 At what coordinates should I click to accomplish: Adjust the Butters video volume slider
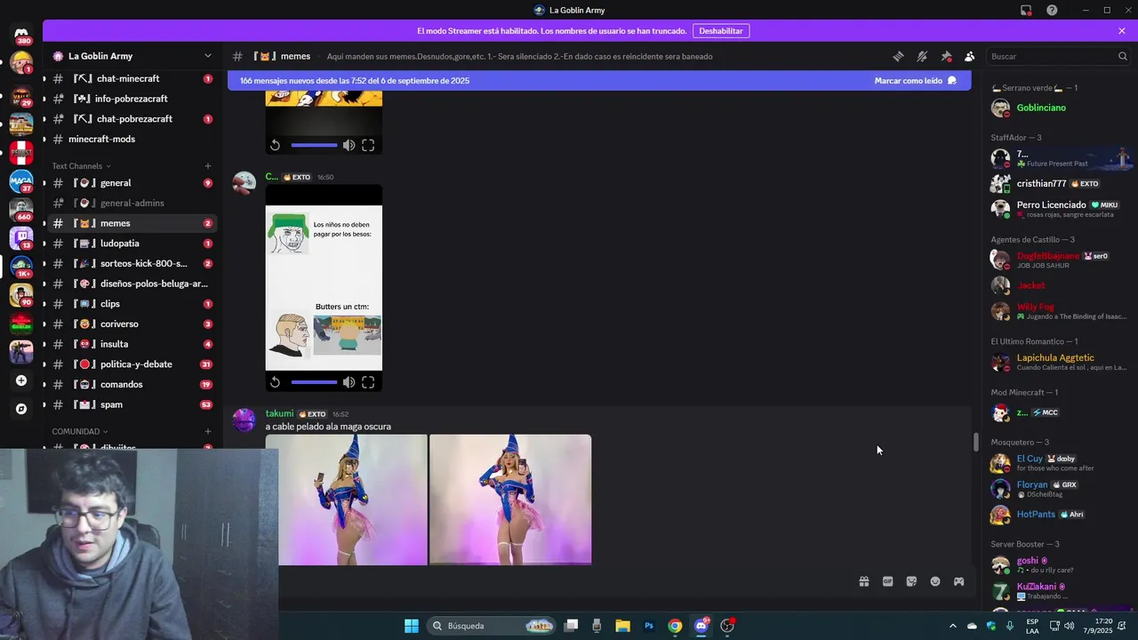pos(314,382)
